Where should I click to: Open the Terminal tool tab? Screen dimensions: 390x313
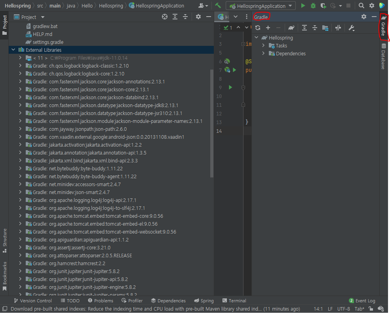234,301
